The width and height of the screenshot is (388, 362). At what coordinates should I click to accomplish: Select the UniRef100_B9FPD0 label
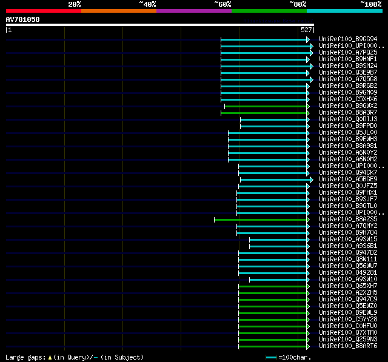click(348, 126)
